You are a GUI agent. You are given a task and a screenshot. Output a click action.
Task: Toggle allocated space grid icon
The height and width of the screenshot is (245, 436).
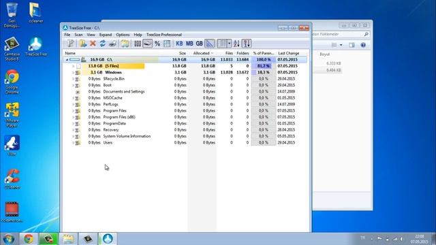pos(167,44)
